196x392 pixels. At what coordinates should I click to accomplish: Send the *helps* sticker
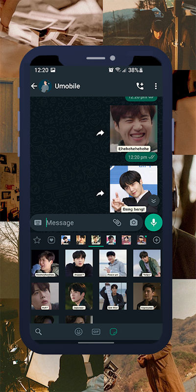click(x=147, y=263)
